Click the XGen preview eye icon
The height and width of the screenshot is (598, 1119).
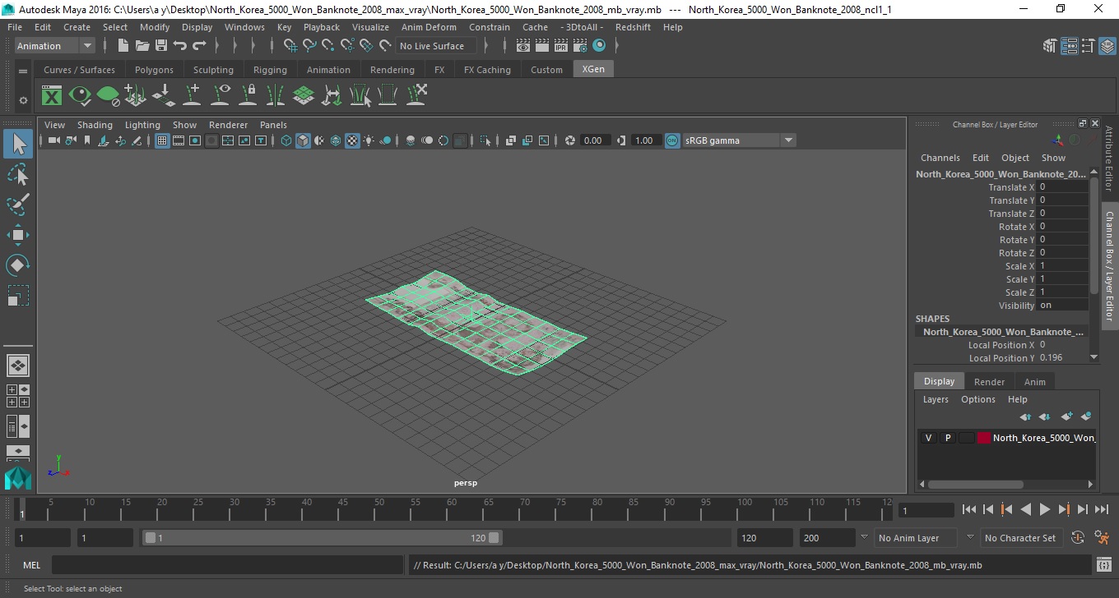coord(80,96)
